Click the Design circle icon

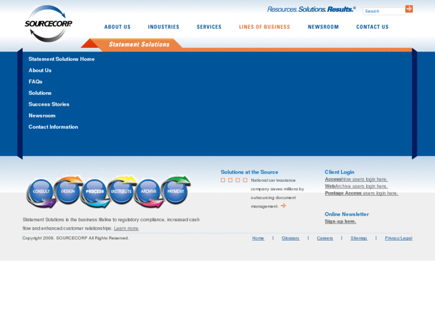pos(68,191)
